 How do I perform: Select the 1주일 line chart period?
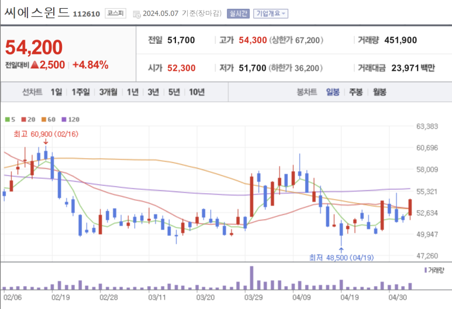(81, 92)
